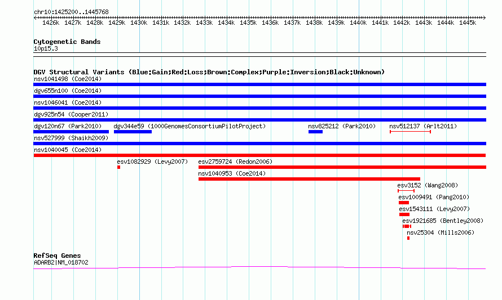The height and width of the screenshot is (300, 502).
Task: Open variant esv1082929 (Levy2007) label
Action: [152, 162]
